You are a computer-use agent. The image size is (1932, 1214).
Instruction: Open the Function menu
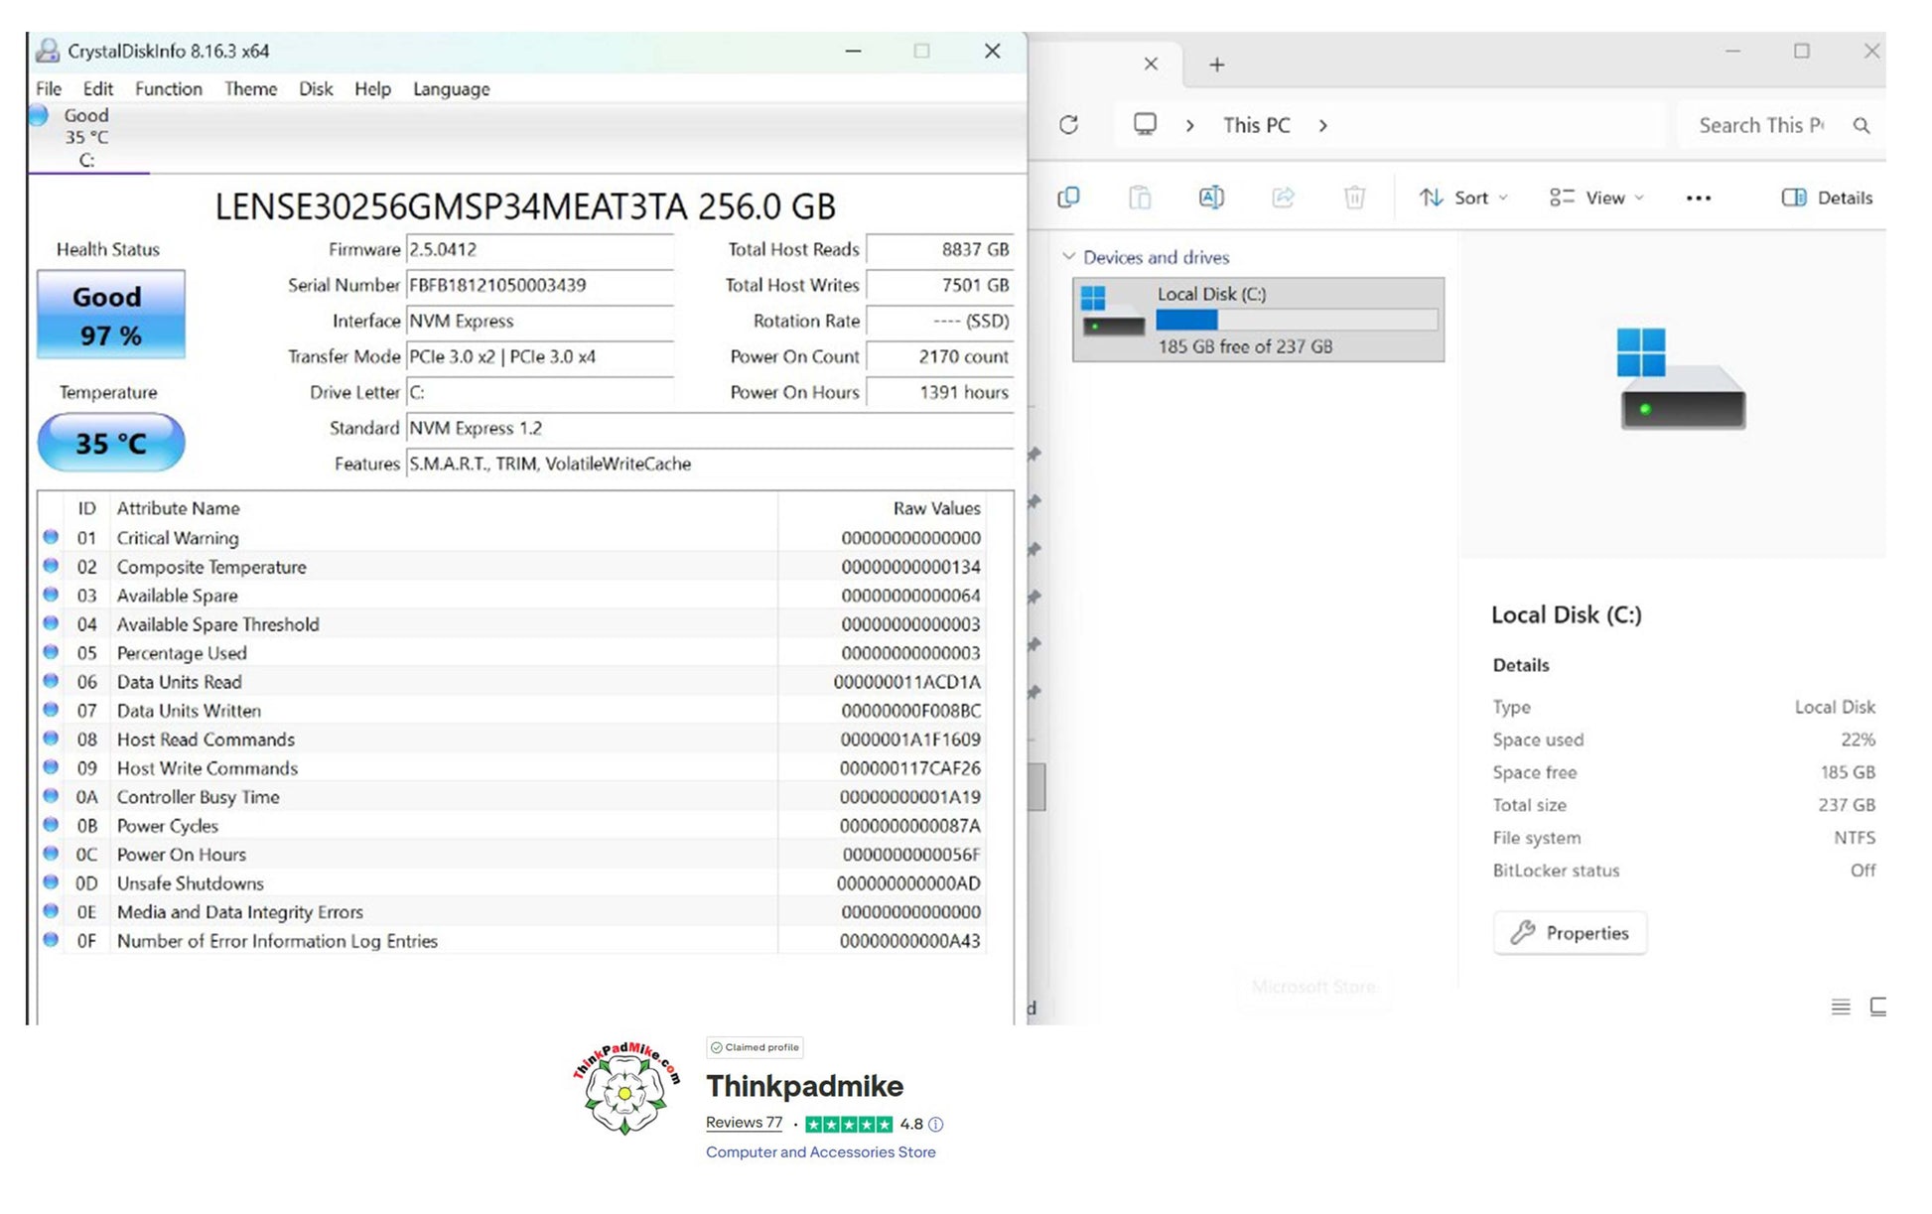point(168,89)
